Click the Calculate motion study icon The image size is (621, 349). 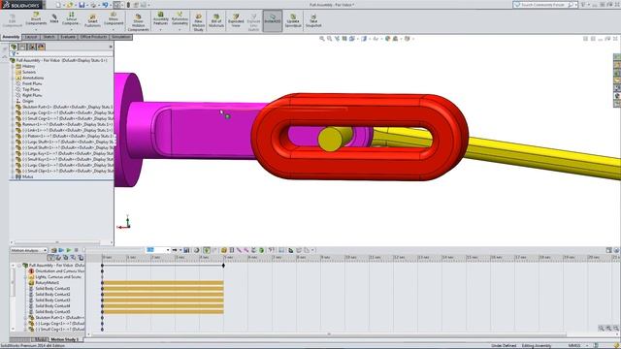click(x=54, y=250)
